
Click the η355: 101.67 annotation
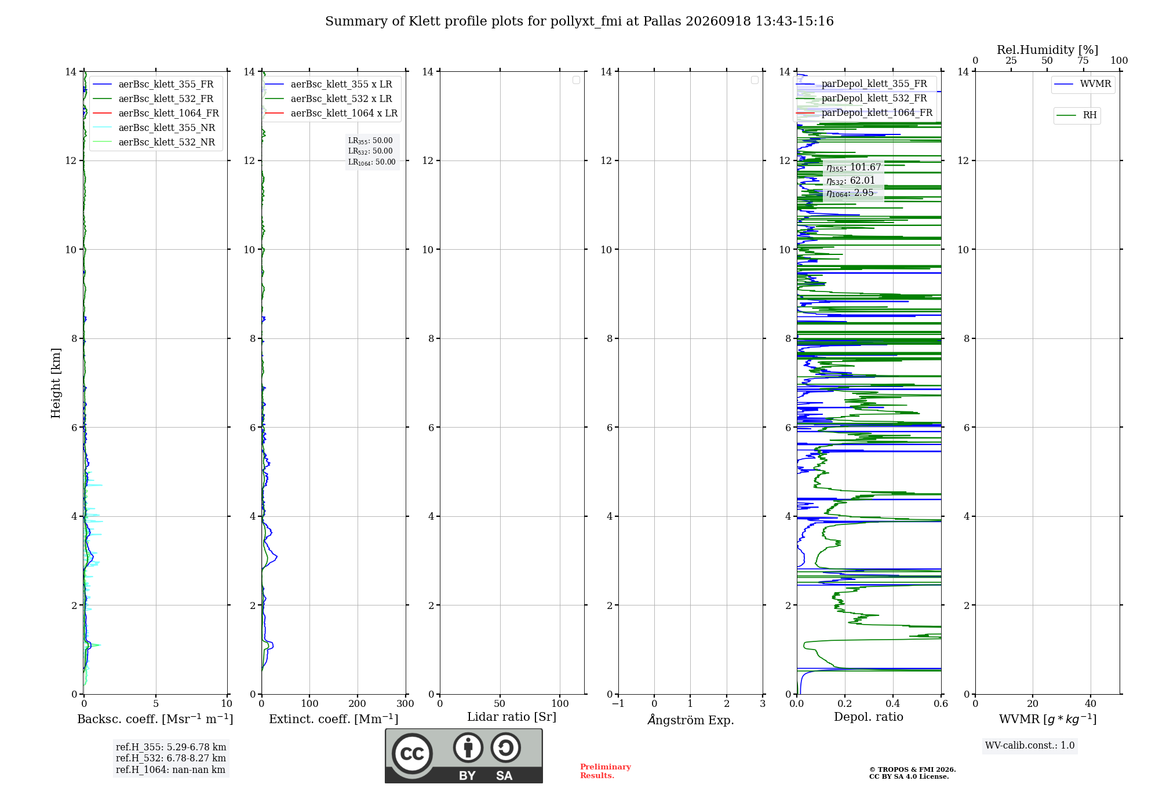coord(854,167)
